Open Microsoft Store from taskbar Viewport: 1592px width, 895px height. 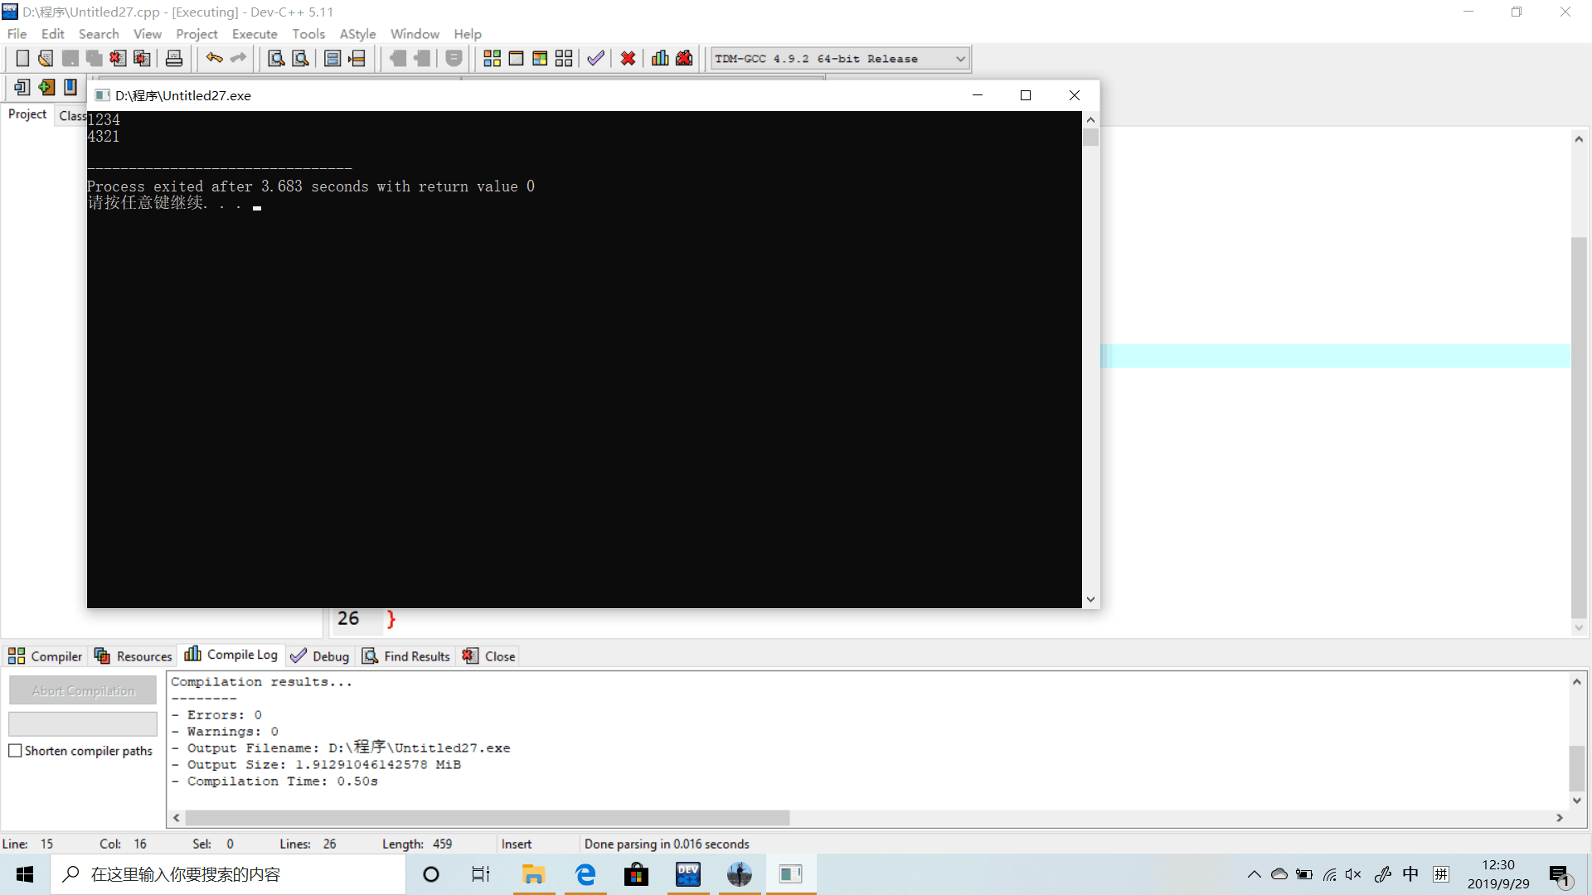(x=636, y=874)
